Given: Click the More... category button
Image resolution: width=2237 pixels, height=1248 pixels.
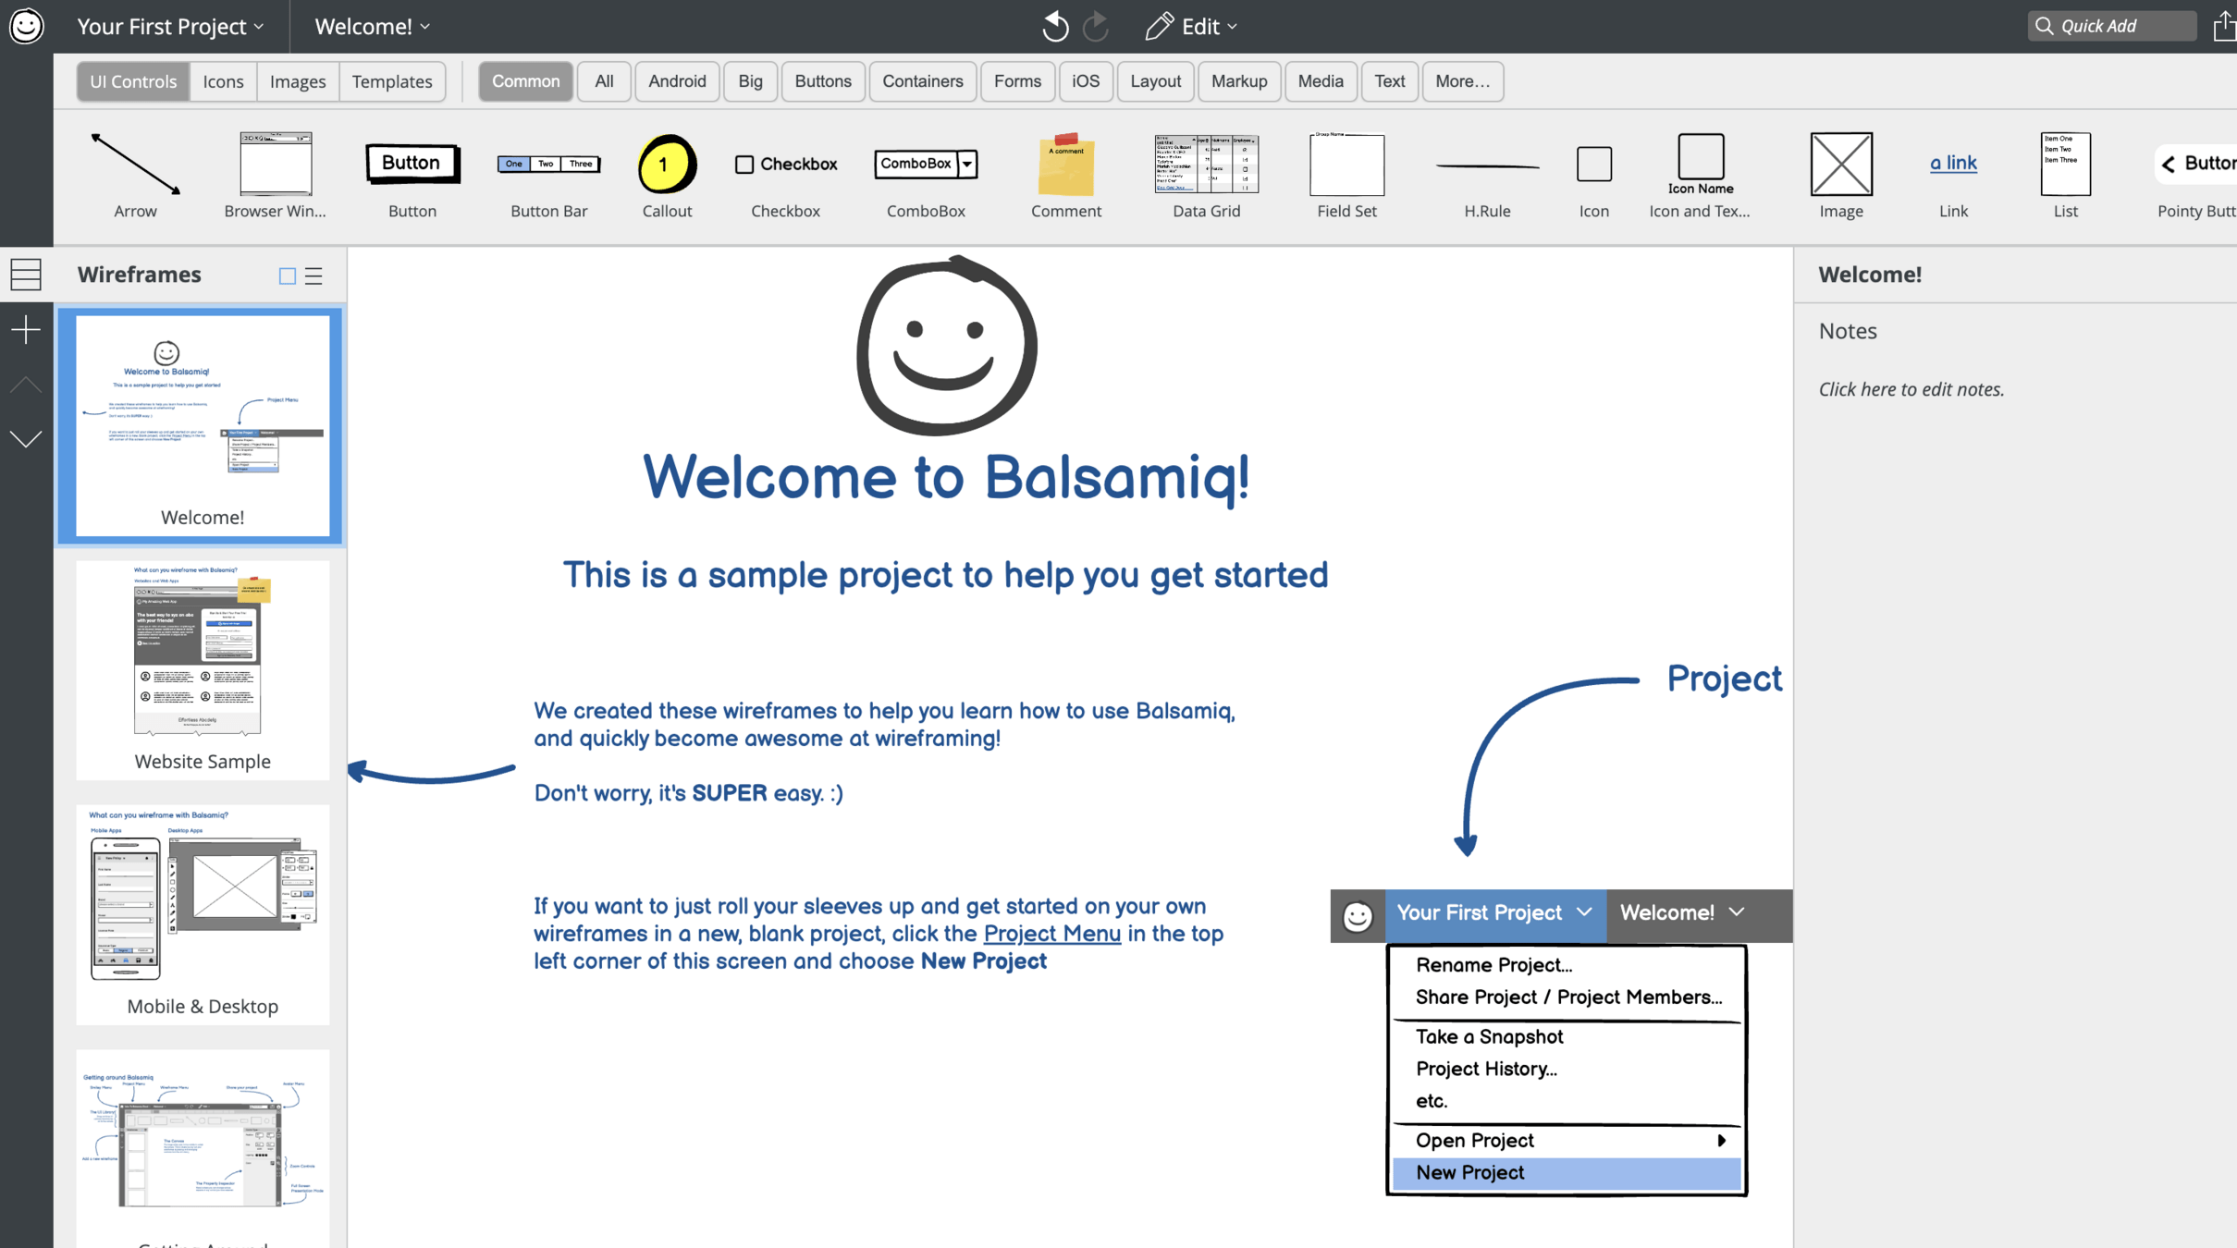Looking at the screenshot, I should (1462, 81).
